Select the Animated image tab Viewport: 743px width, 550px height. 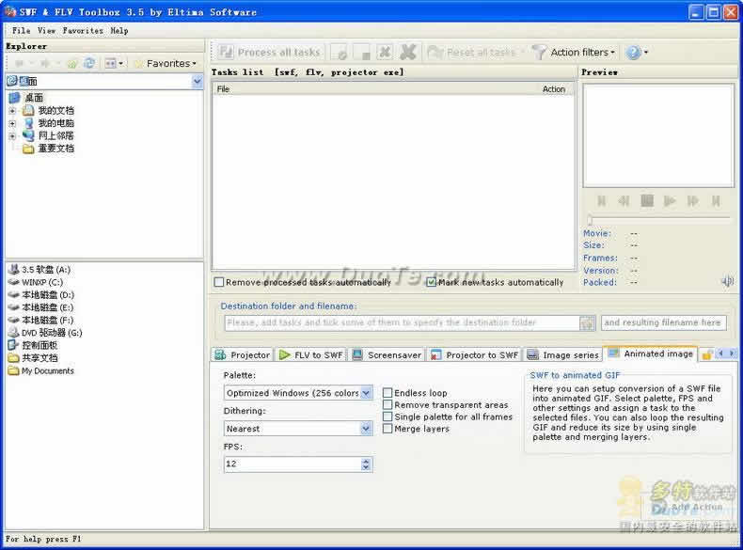pos(651,354)
